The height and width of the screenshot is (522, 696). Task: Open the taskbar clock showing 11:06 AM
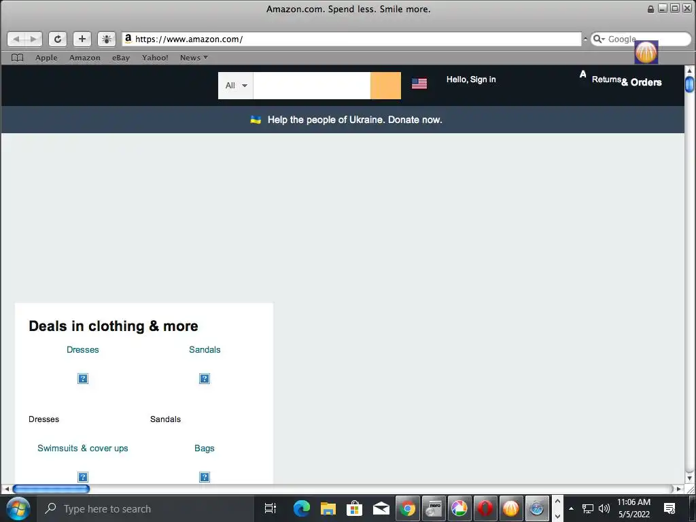coord(633,508)
